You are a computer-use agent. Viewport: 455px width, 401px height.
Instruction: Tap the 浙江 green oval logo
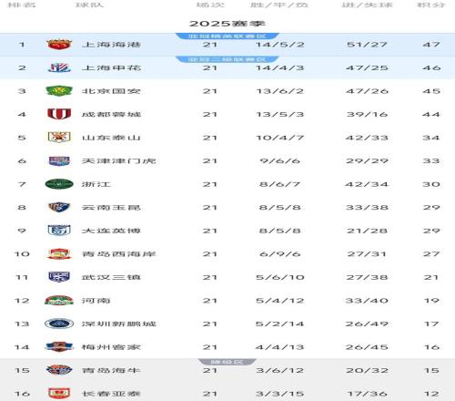[59, 184]
